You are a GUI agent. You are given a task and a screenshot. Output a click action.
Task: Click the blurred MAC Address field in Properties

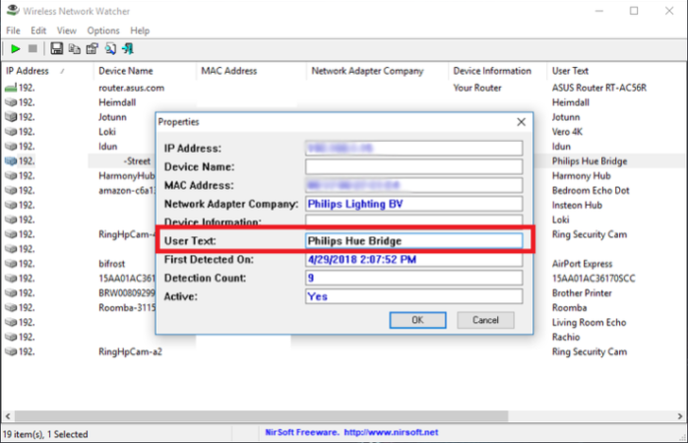[x=413, y=185]
